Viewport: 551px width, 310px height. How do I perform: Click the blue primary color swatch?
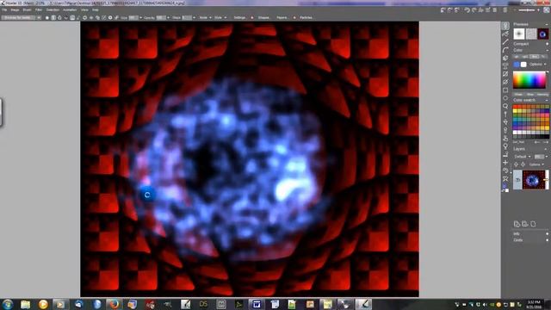point(517,65)
